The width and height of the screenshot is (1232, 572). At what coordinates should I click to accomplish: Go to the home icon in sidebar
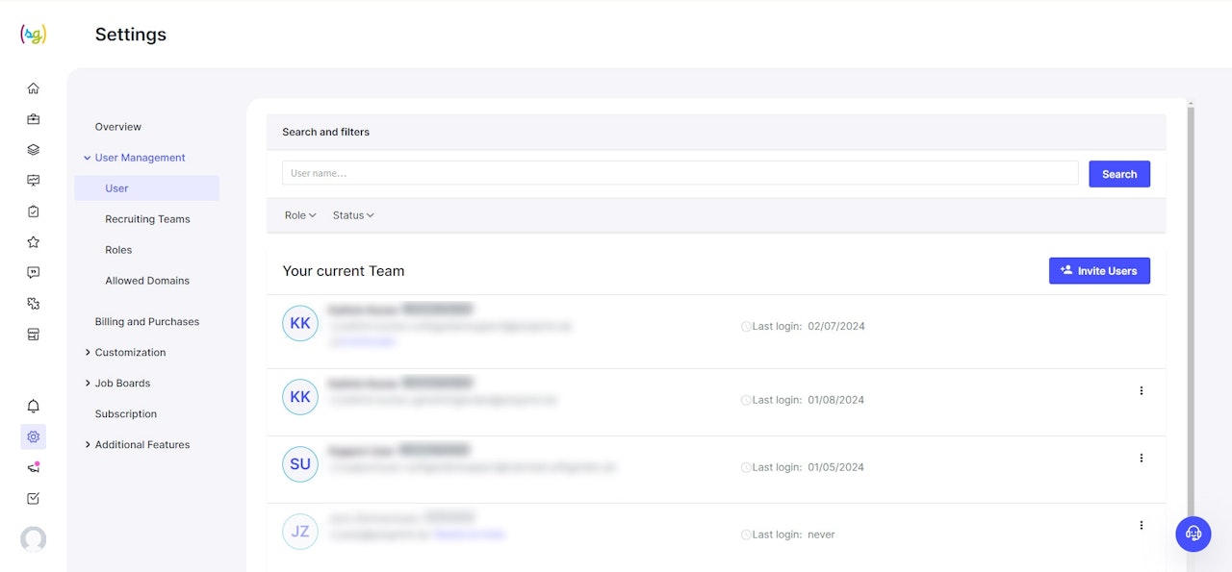click(x=34, y=88)
